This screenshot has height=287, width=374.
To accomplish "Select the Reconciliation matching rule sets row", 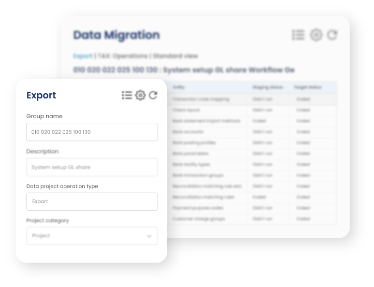I will click(252, 186).
